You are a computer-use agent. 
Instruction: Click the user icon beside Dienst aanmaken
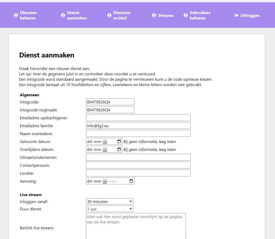click(63, 16)
